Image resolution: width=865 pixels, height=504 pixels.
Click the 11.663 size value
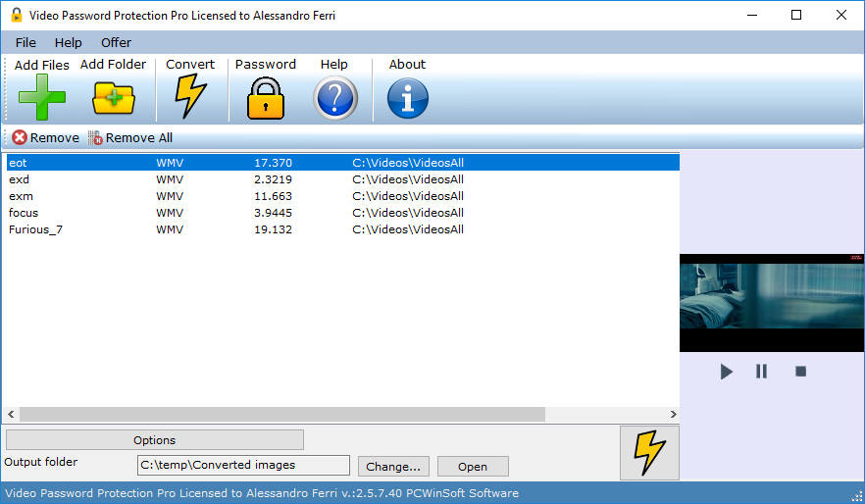pos(273,196)
